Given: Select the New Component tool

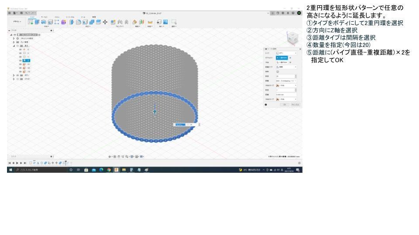Looking at the screenshot, I should pos(113,22).
